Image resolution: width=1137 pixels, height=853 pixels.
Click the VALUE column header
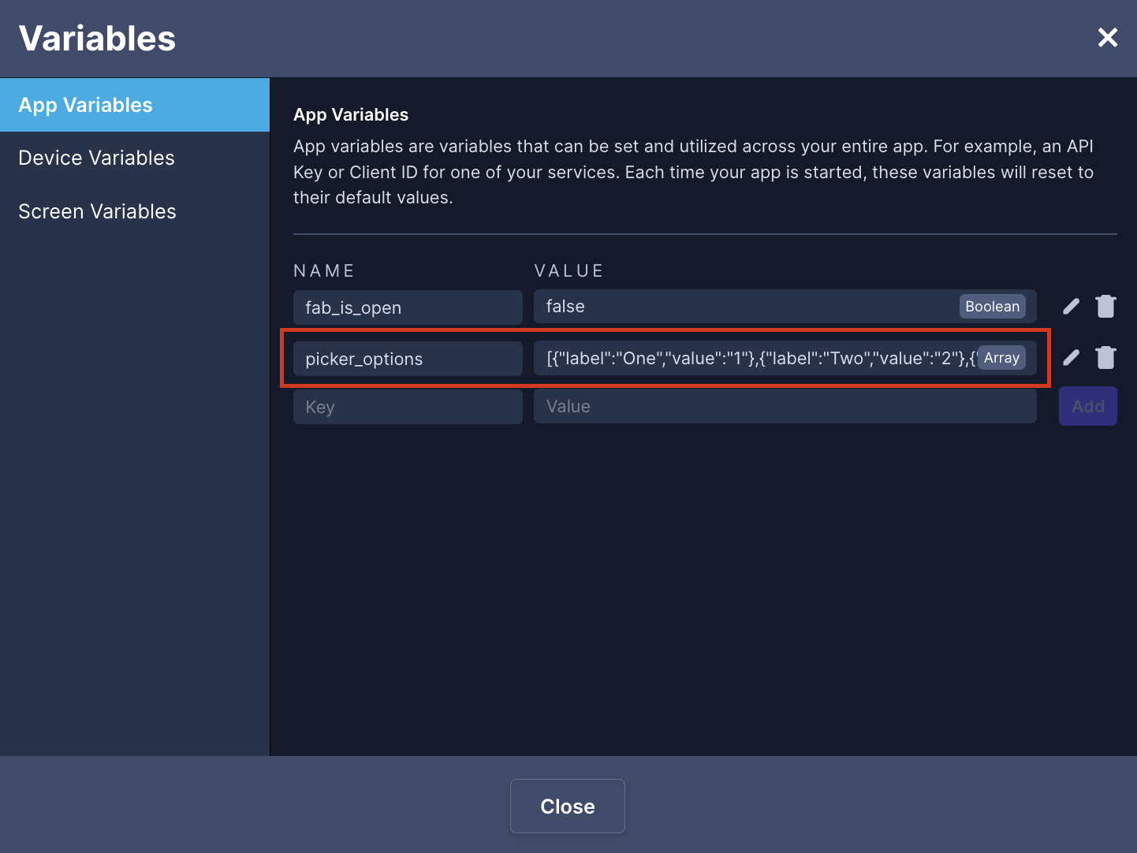click(569, 270)
